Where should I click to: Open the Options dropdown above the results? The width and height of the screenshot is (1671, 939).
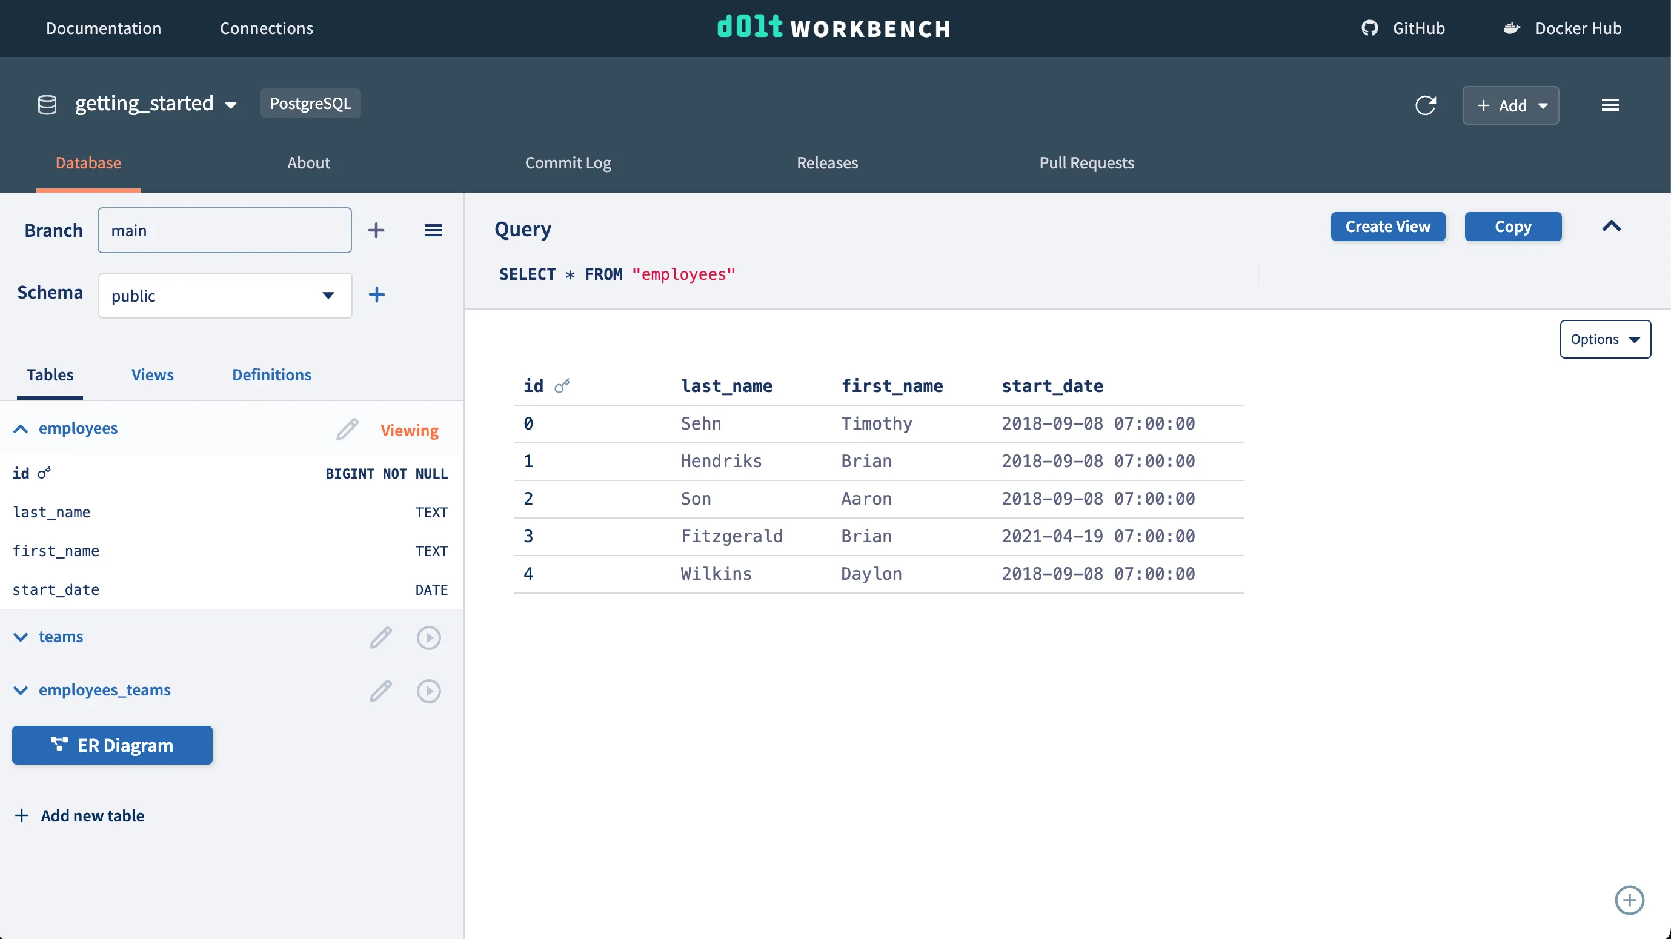coord(1605,339)
